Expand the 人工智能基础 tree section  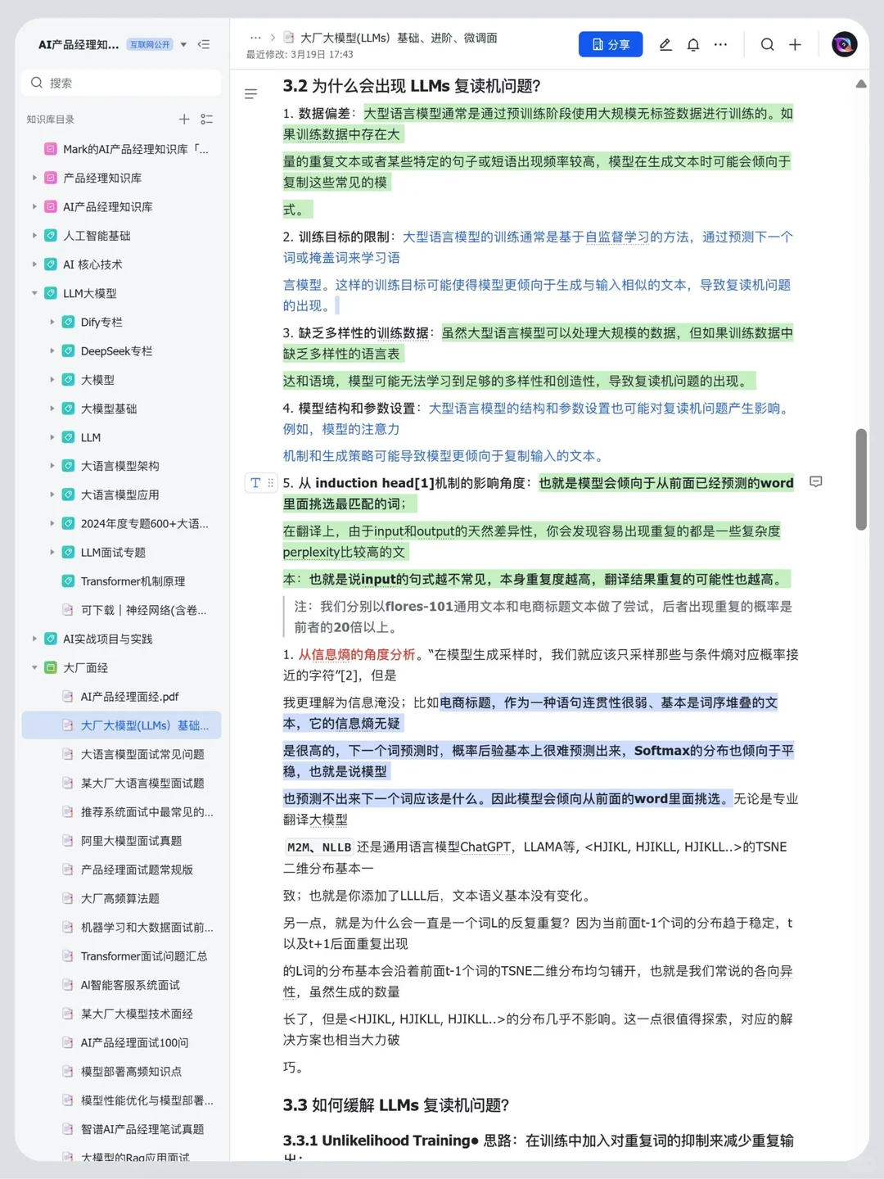(x=34, y=235)
